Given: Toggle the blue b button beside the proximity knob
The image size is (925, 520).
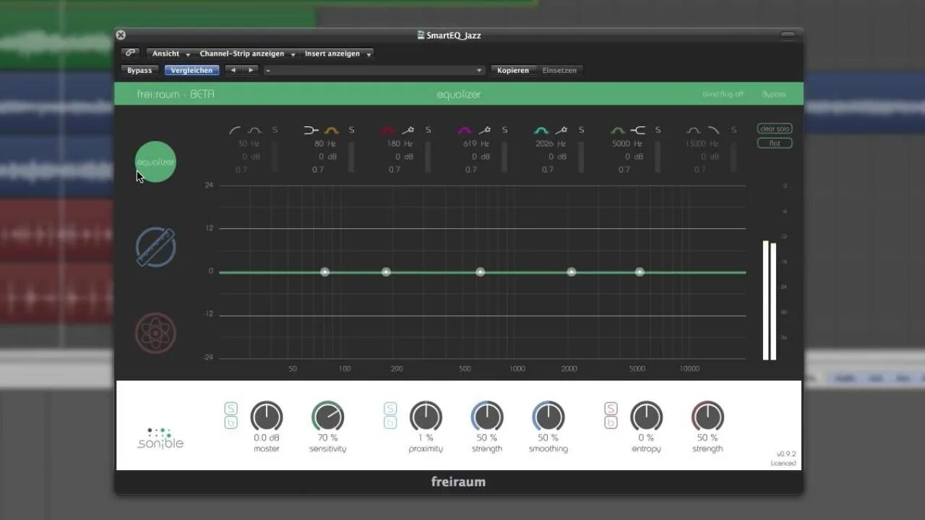Looking at the screenshot, I should [390, 422].
